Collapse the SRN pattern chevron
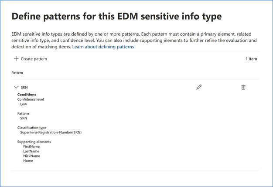Screen dimensions: 273x187 click(x=16, y=87)
